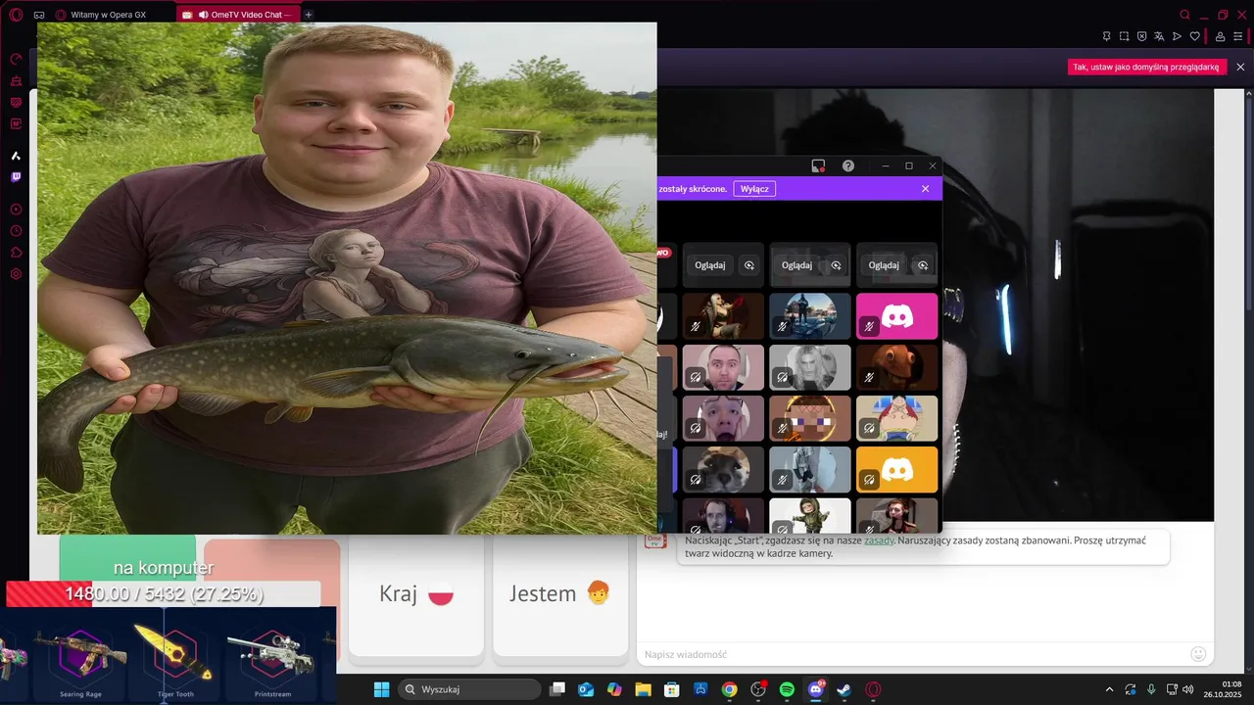Viewport: 1254px width, 705px height.
Task: Open Spotify from the taskbar
Action: pos(787,689)
